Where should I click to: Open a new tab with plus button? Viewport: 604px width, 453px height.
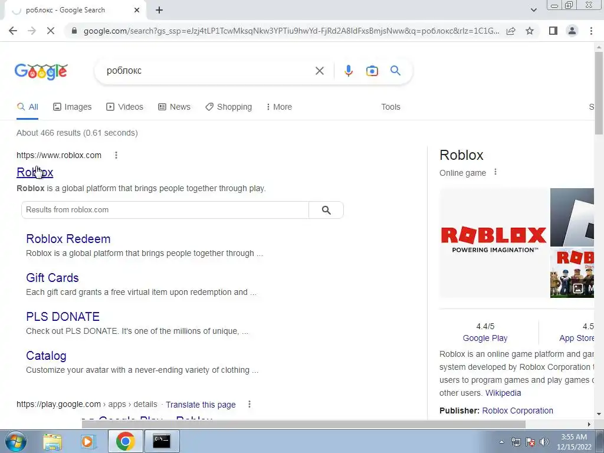[x=159, y=11]
